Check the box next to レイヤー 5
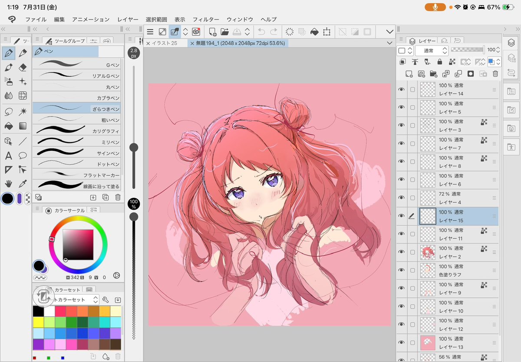The height and width of the screenshot is (362, 521). point(412,108)
